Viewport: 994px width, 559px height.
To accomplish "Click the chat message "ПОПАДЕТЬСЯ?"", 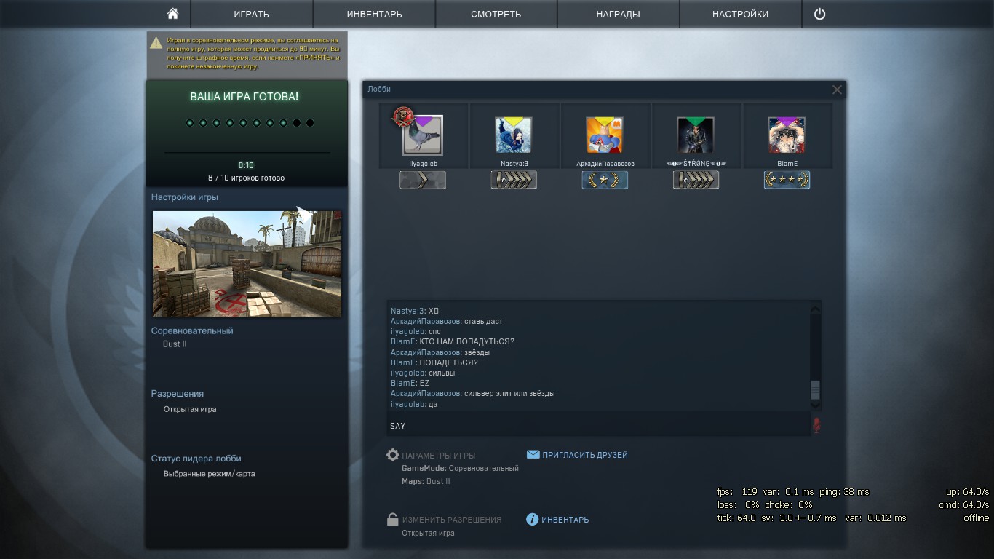I will 449,362.
